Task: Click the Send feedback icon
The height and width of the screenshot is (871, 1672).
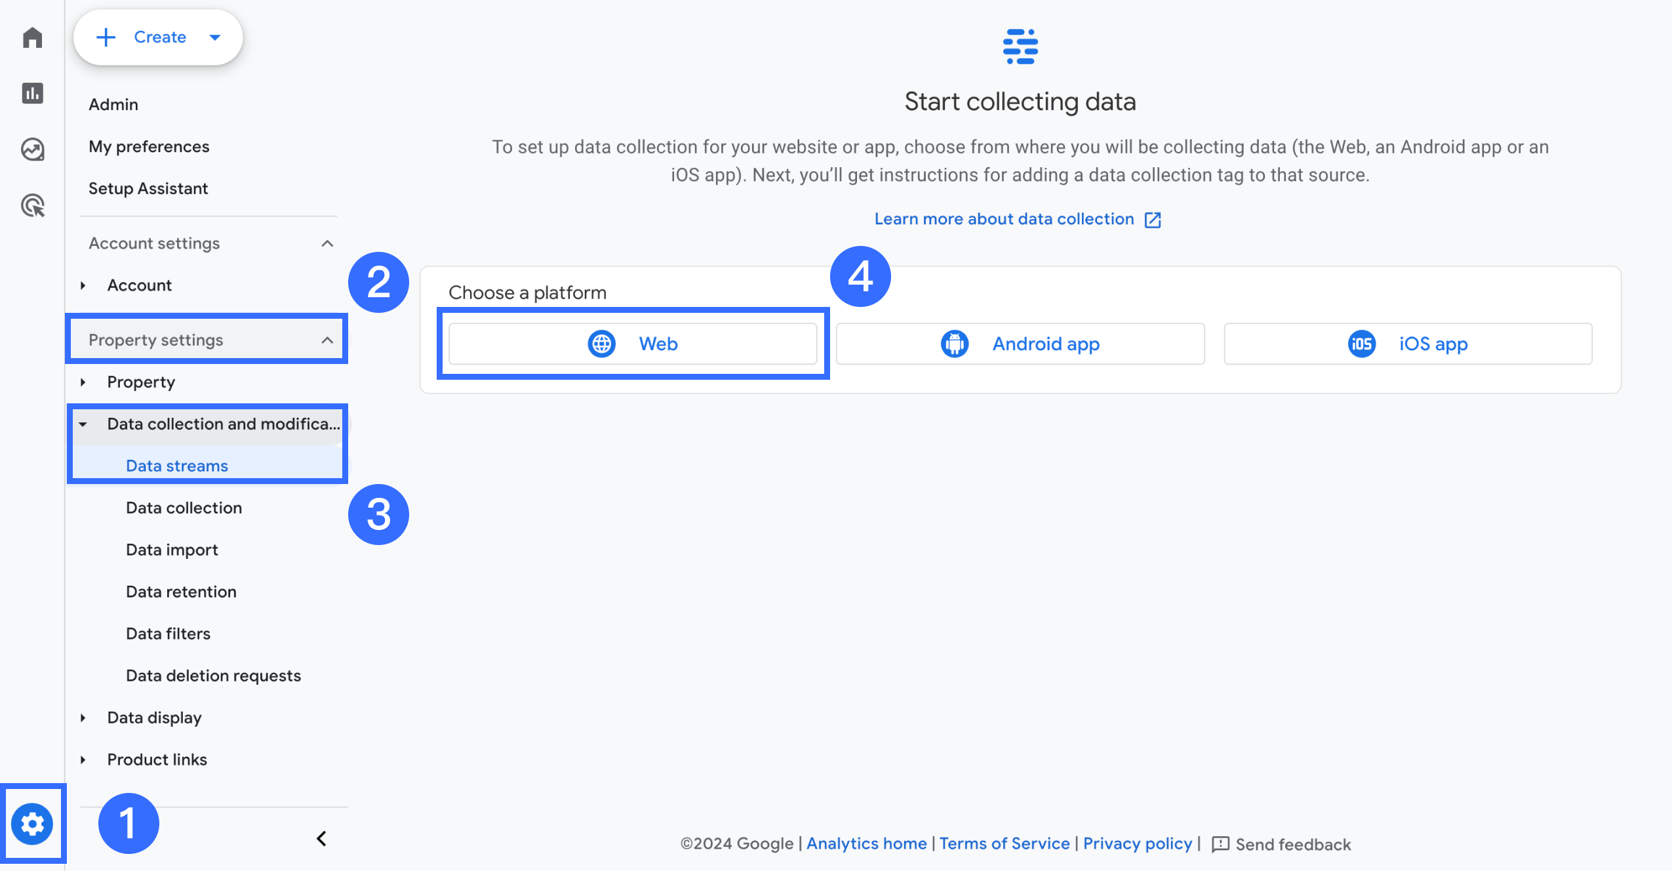Action: [x=1220, y=844]
